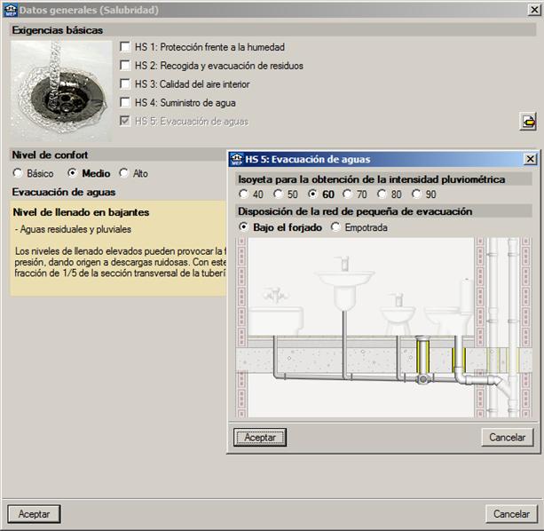Click the MEP icon in Datos generales title bar
This screenshot has width=544, height=531.
10,9
